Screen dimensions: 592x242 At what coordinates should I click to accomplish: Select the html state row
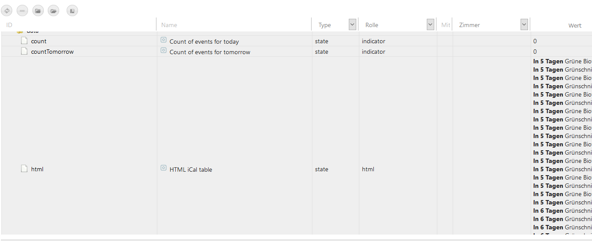[37, 169]
